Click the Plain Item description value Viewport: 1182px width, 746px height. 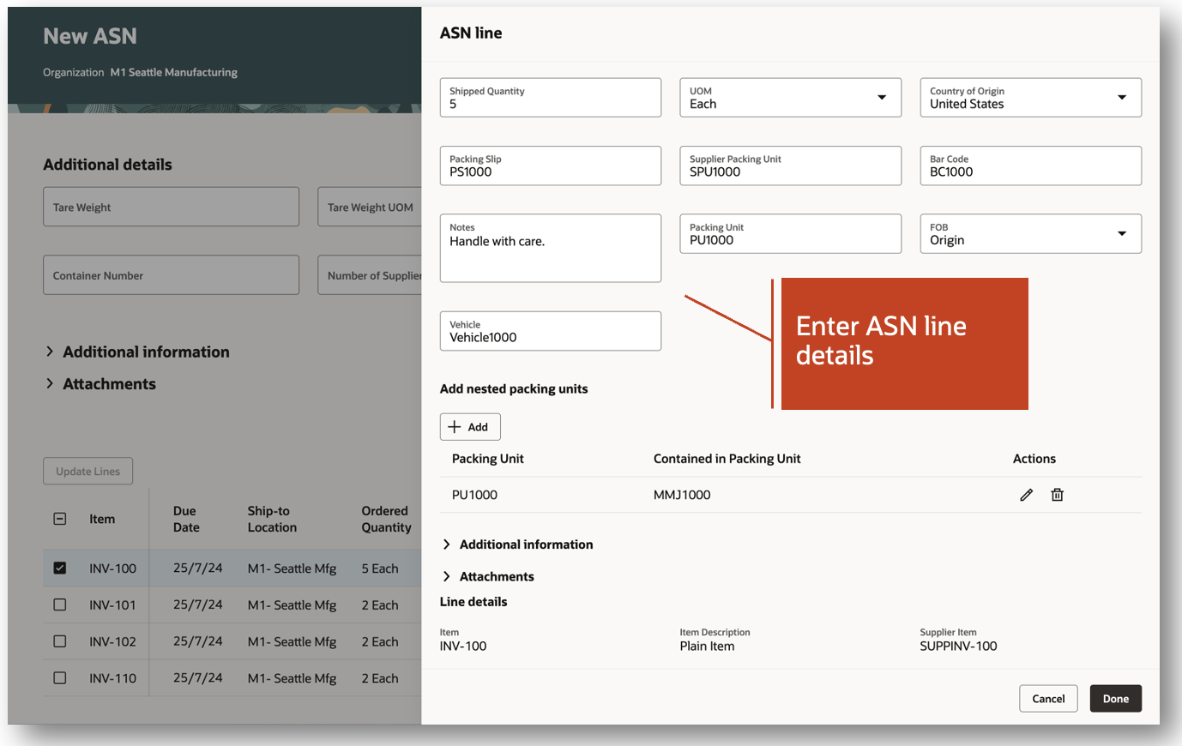pos(707,646)
